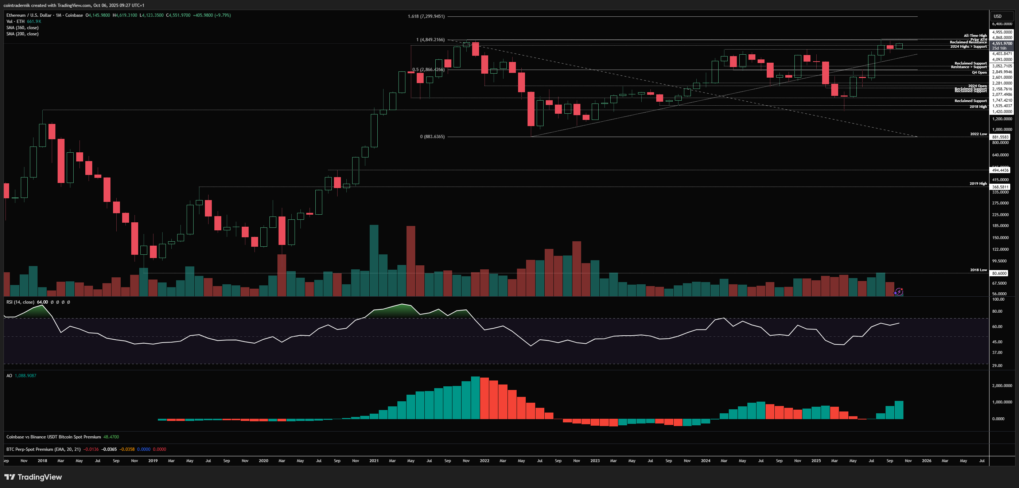Click the 494.4436 price axis label
1019x488 pixels.
[1000, 170]
